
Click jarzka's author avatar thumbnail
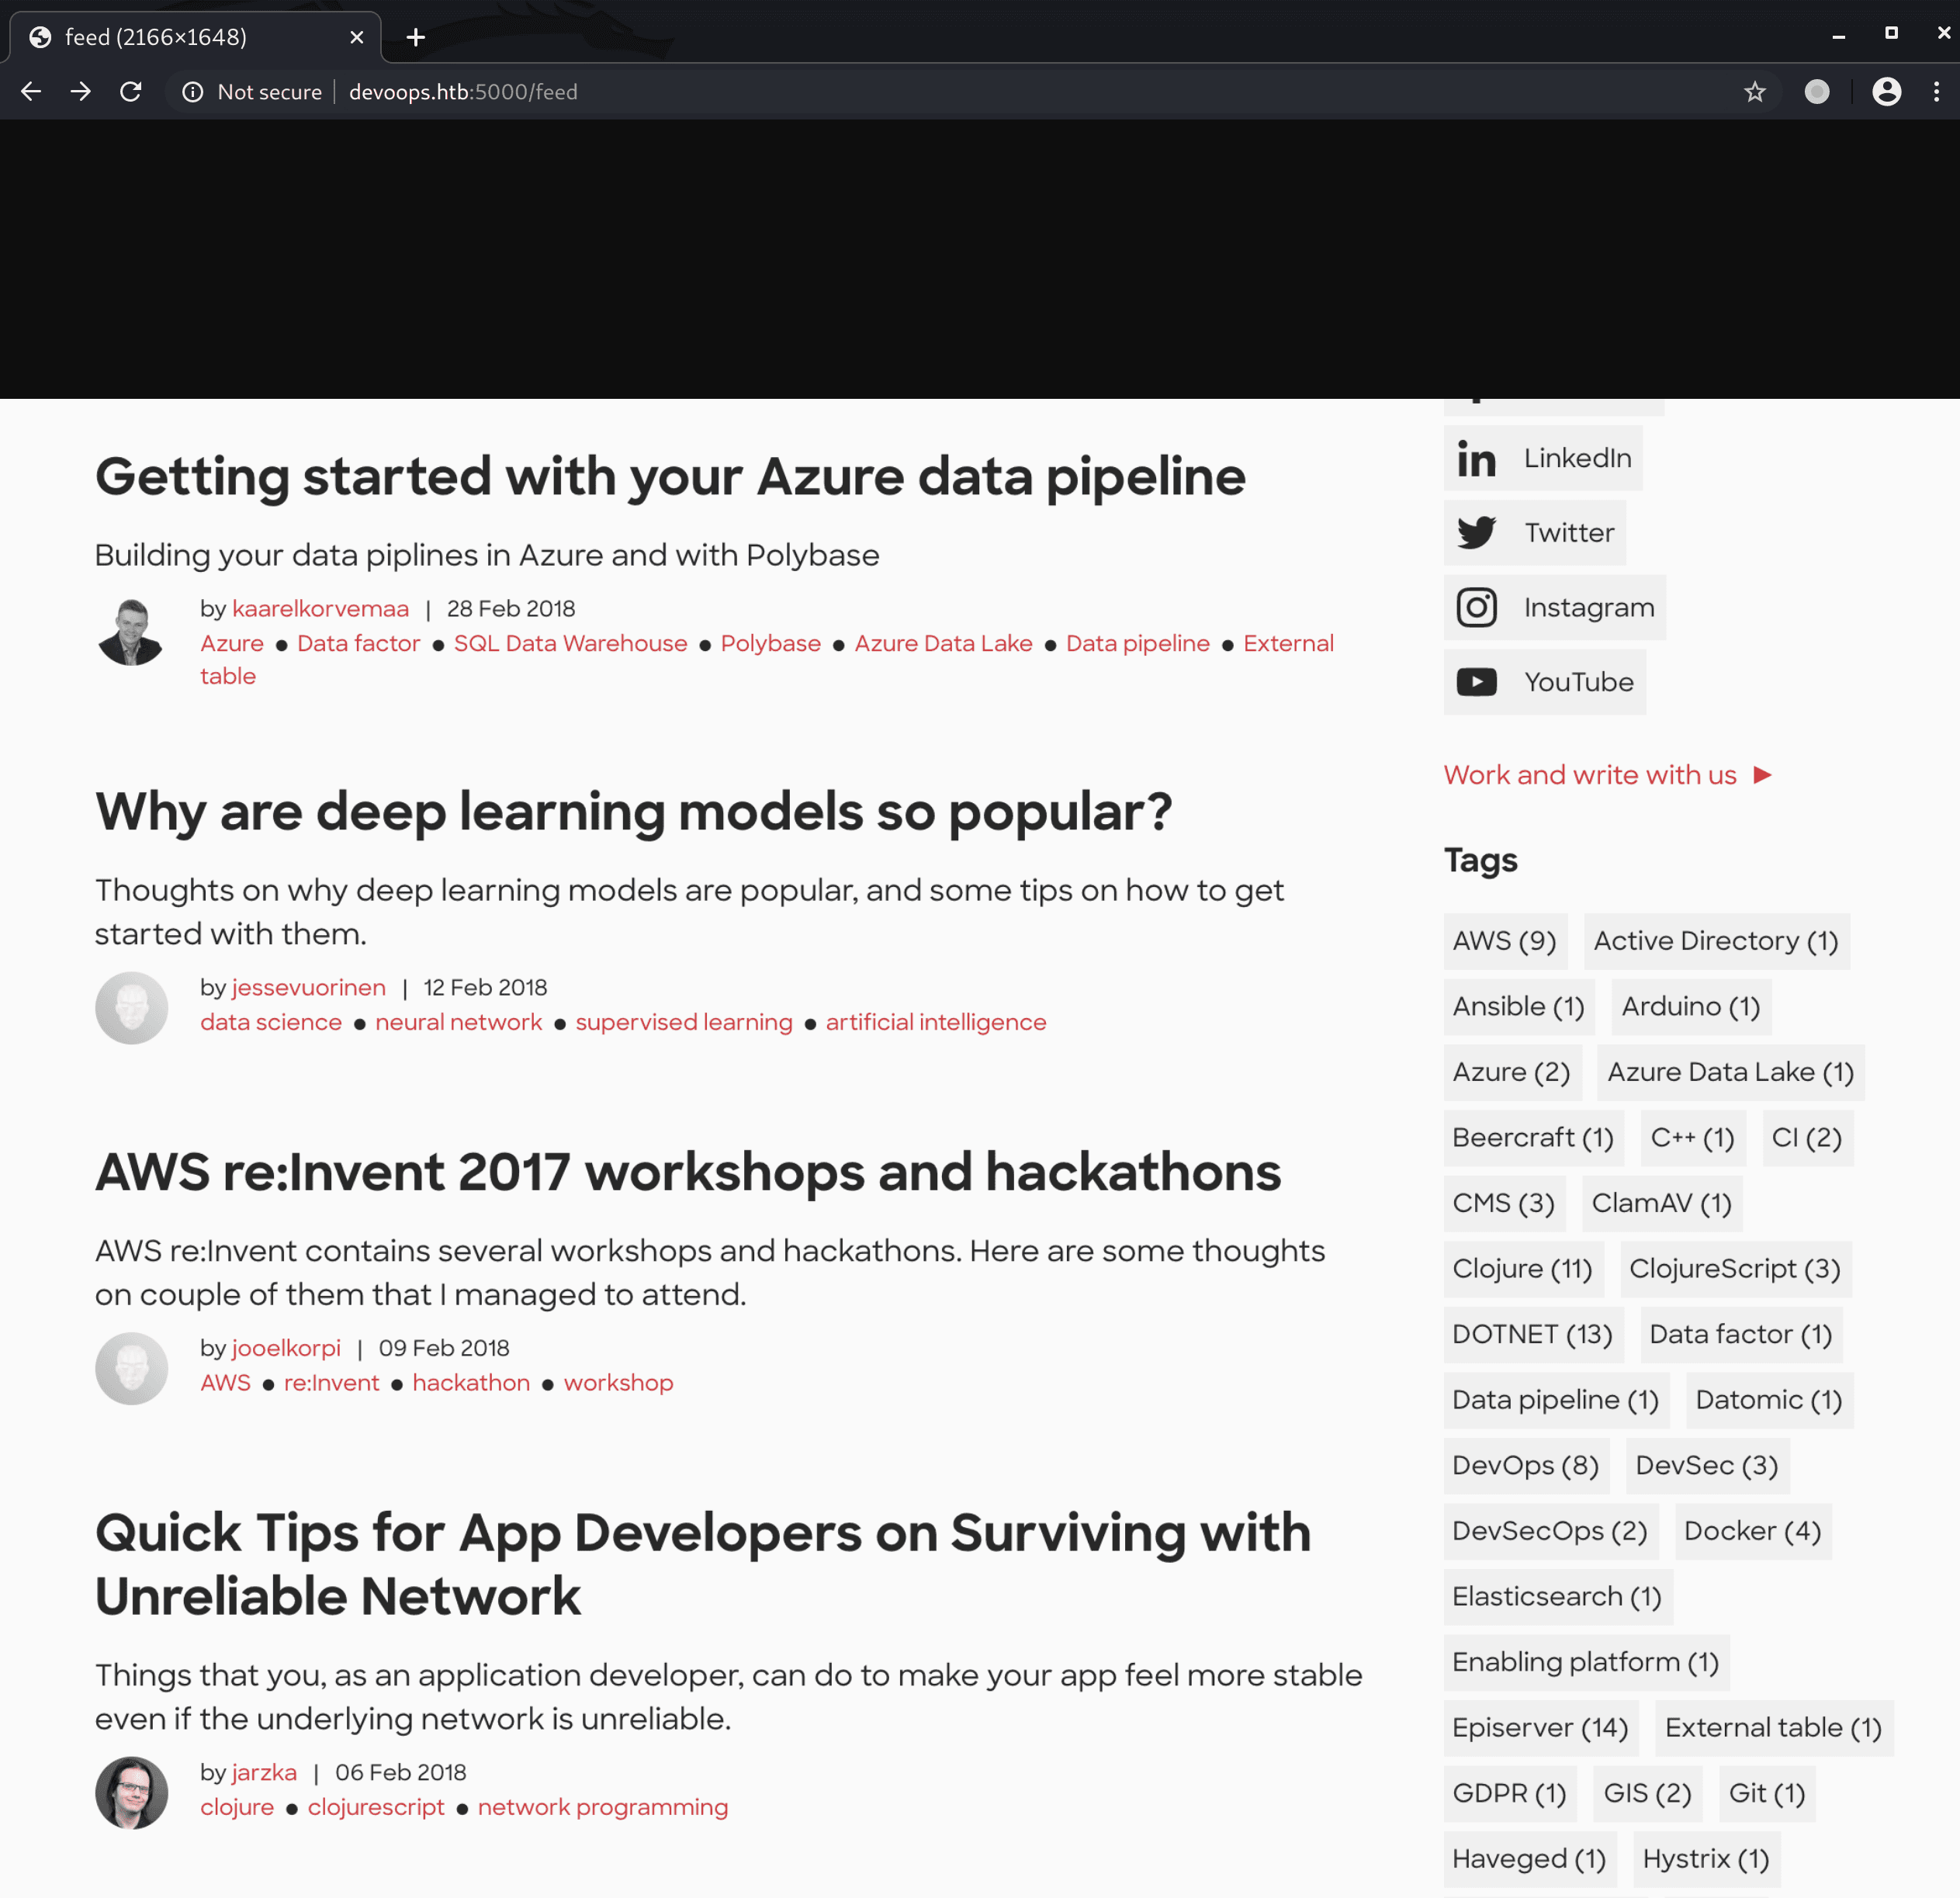point(131,1792)
